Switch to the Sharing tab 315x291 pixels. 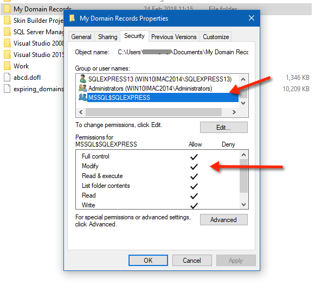tap(107, 37)
